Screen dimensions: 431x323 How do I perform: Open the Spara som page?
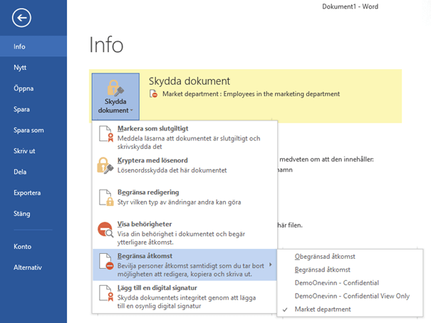pyautogui.click(x=28, y=130)
